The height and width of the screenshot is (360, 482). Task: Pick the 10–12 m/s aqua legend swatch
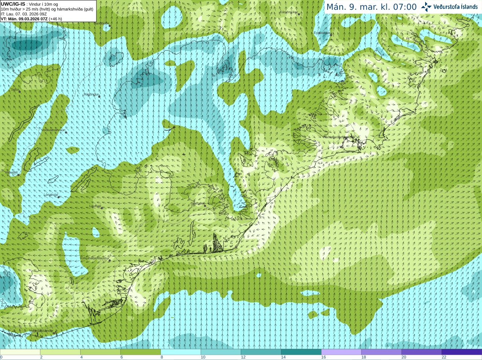221,352
